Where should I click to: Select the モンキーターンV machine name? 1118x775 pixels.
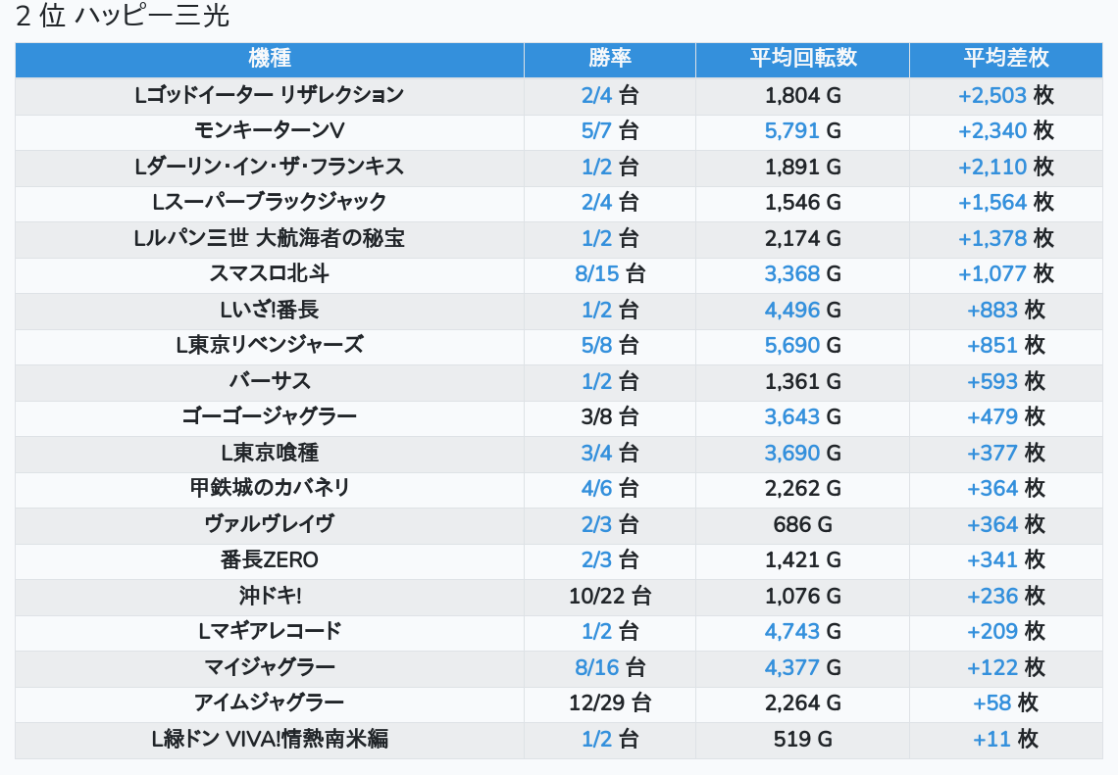[x=270, y=130]
